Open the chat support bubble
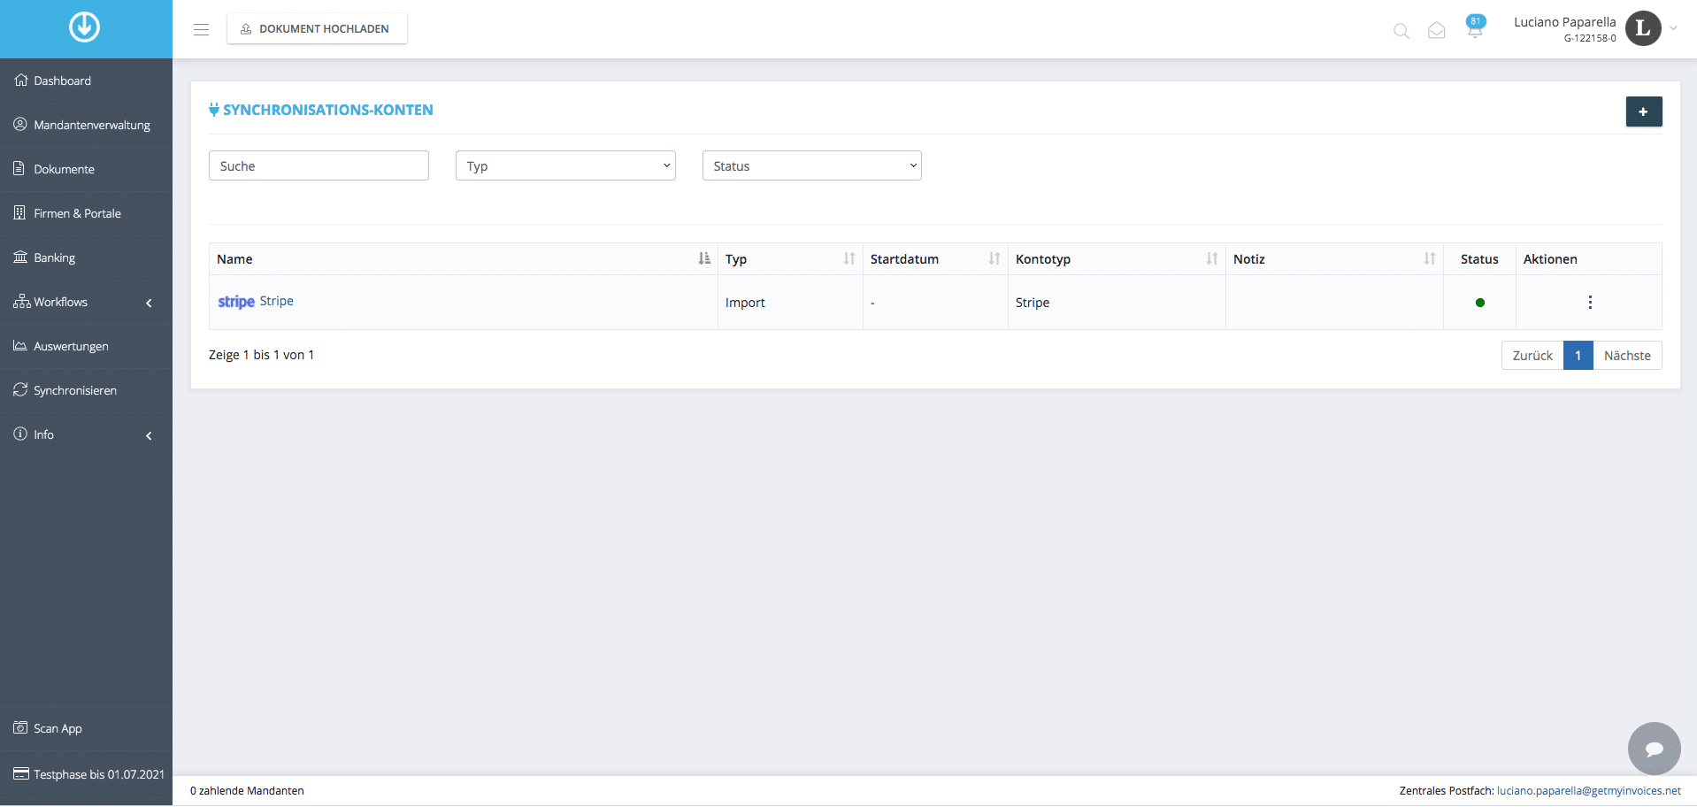 pyautogui.click(x=1655, y=749)
